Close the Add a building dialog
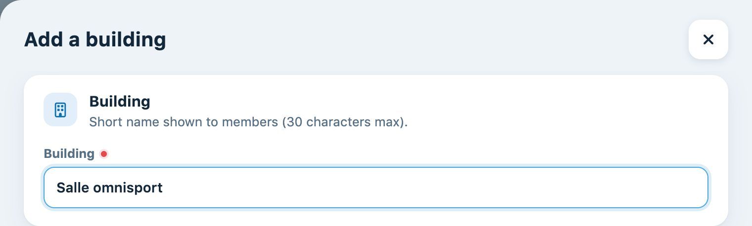 coord(708,39)
